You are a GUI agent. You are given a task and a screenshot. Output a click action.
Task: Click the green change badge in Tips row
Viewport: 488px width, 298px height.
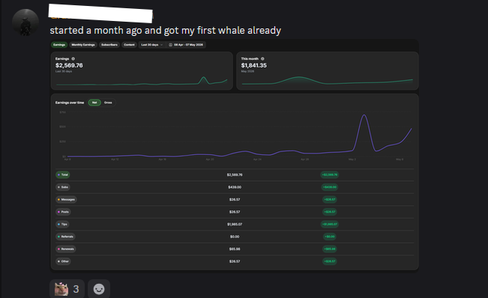pyautogui.click(x=330, y=224)
